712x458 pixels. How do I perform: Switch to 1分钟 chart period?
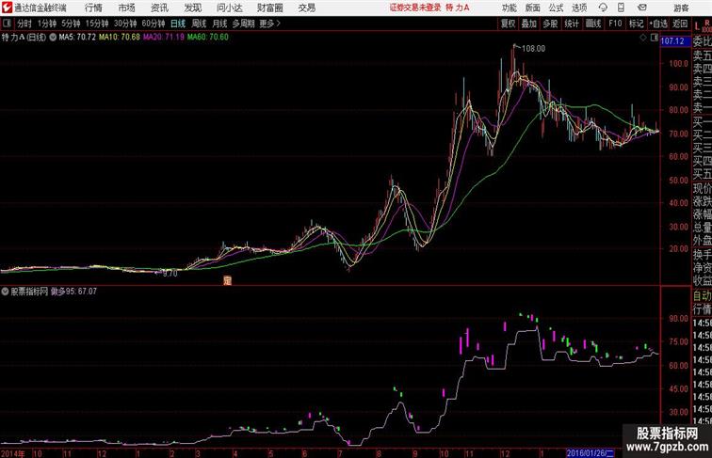click(47, 24)
